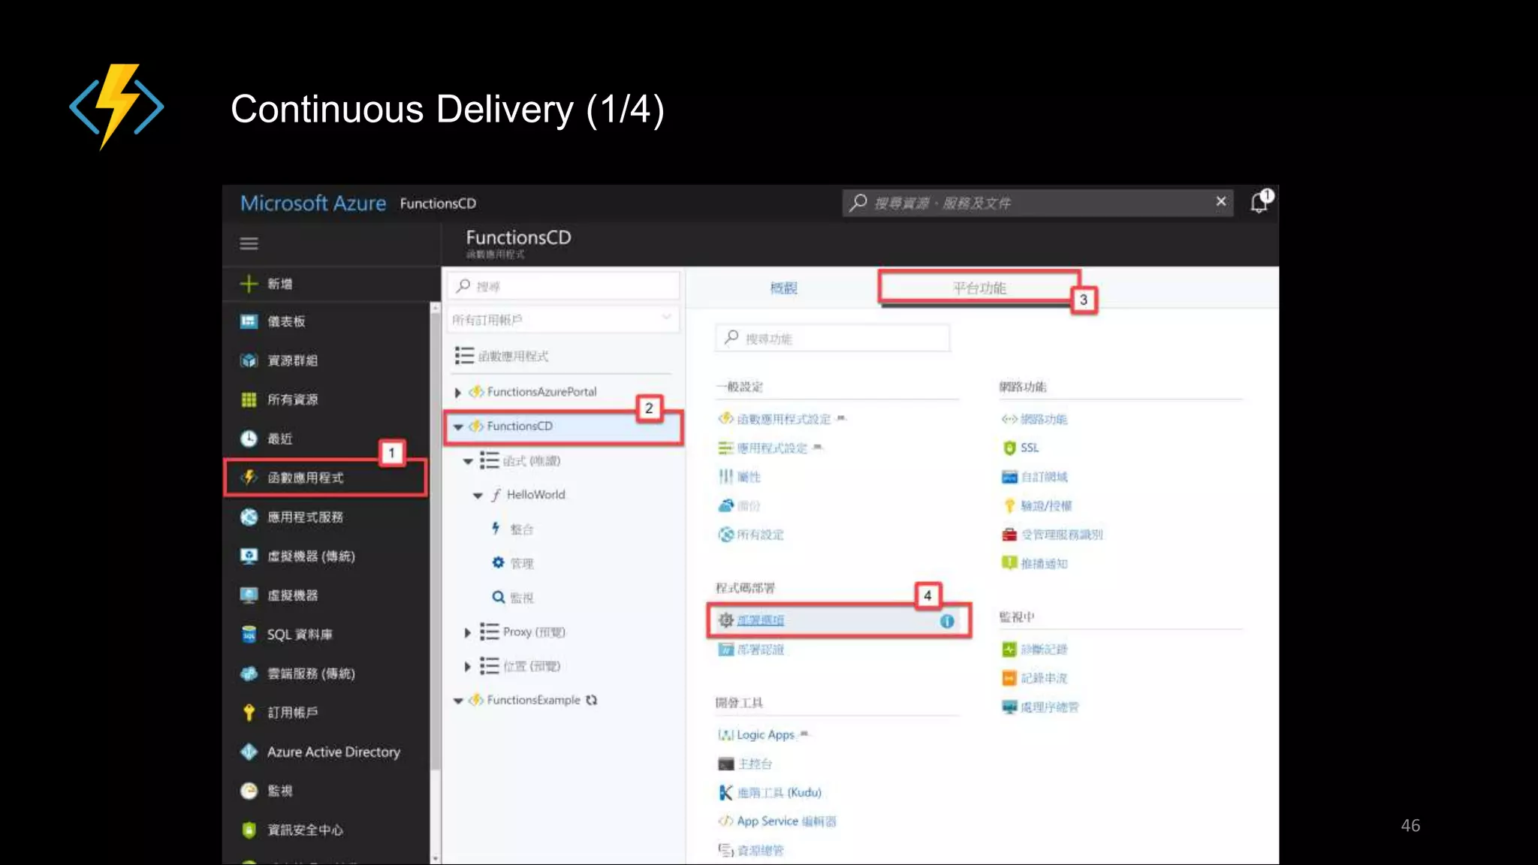Click the green plus 新增 icon
Image resolution: width=1538 pixels, height=865 pixels.
(249, 284)
